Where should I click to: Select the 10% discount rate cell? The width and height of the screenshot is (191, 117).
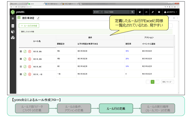tap(133, 66)
